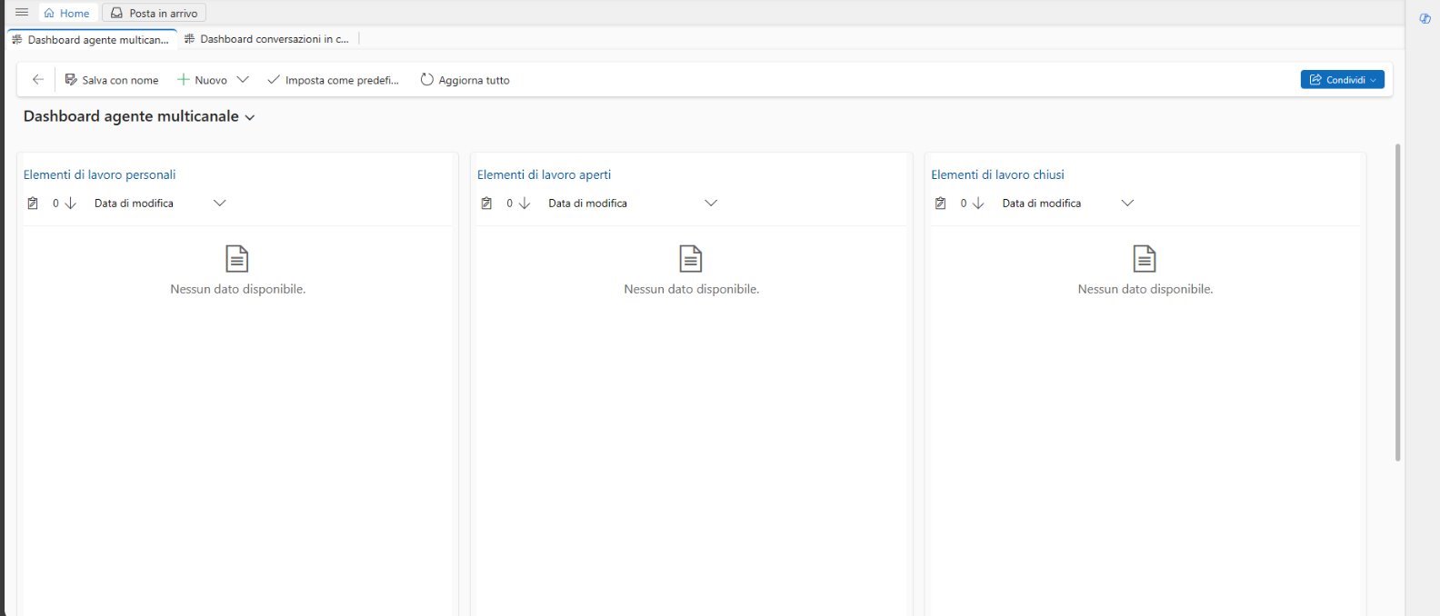This screenshot has width=1440, height=616.
Task: Click Imposta come predefinito command
Action: (x=334, y=80)
